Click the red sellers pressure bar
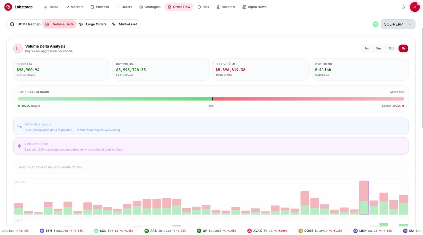 click(308, 99)
